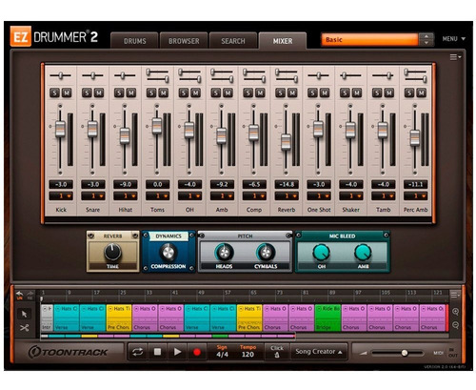Open the MENU dropdown

pyautogui.click(x=454, y=39)
